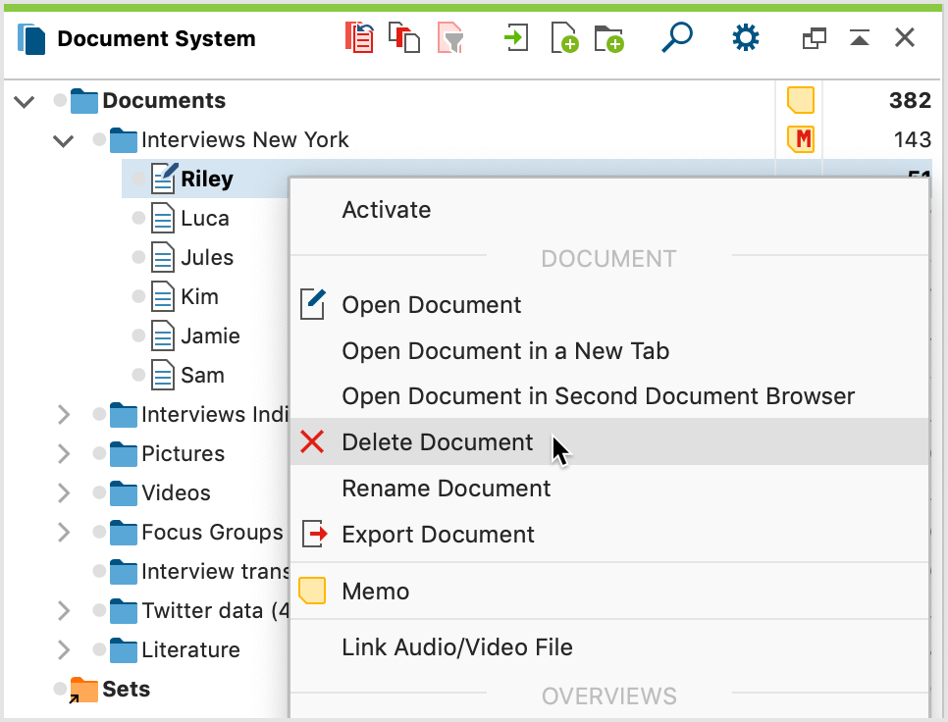The image size is (948, 722).
Task: Click the Sets label
Action: pyautogui.click(x=126, y=690)
